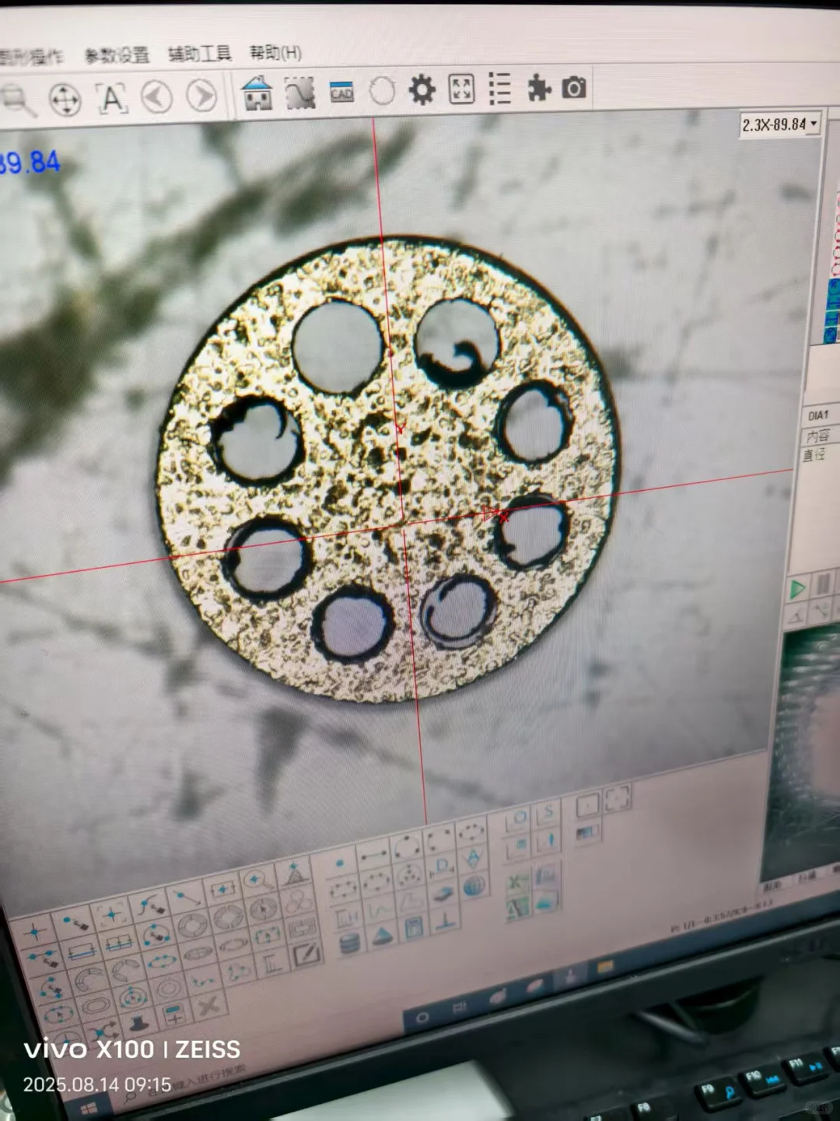This screenshot has height=1121, width=840.
Task: Open the 辅助工具 menu
Action: 200,53
